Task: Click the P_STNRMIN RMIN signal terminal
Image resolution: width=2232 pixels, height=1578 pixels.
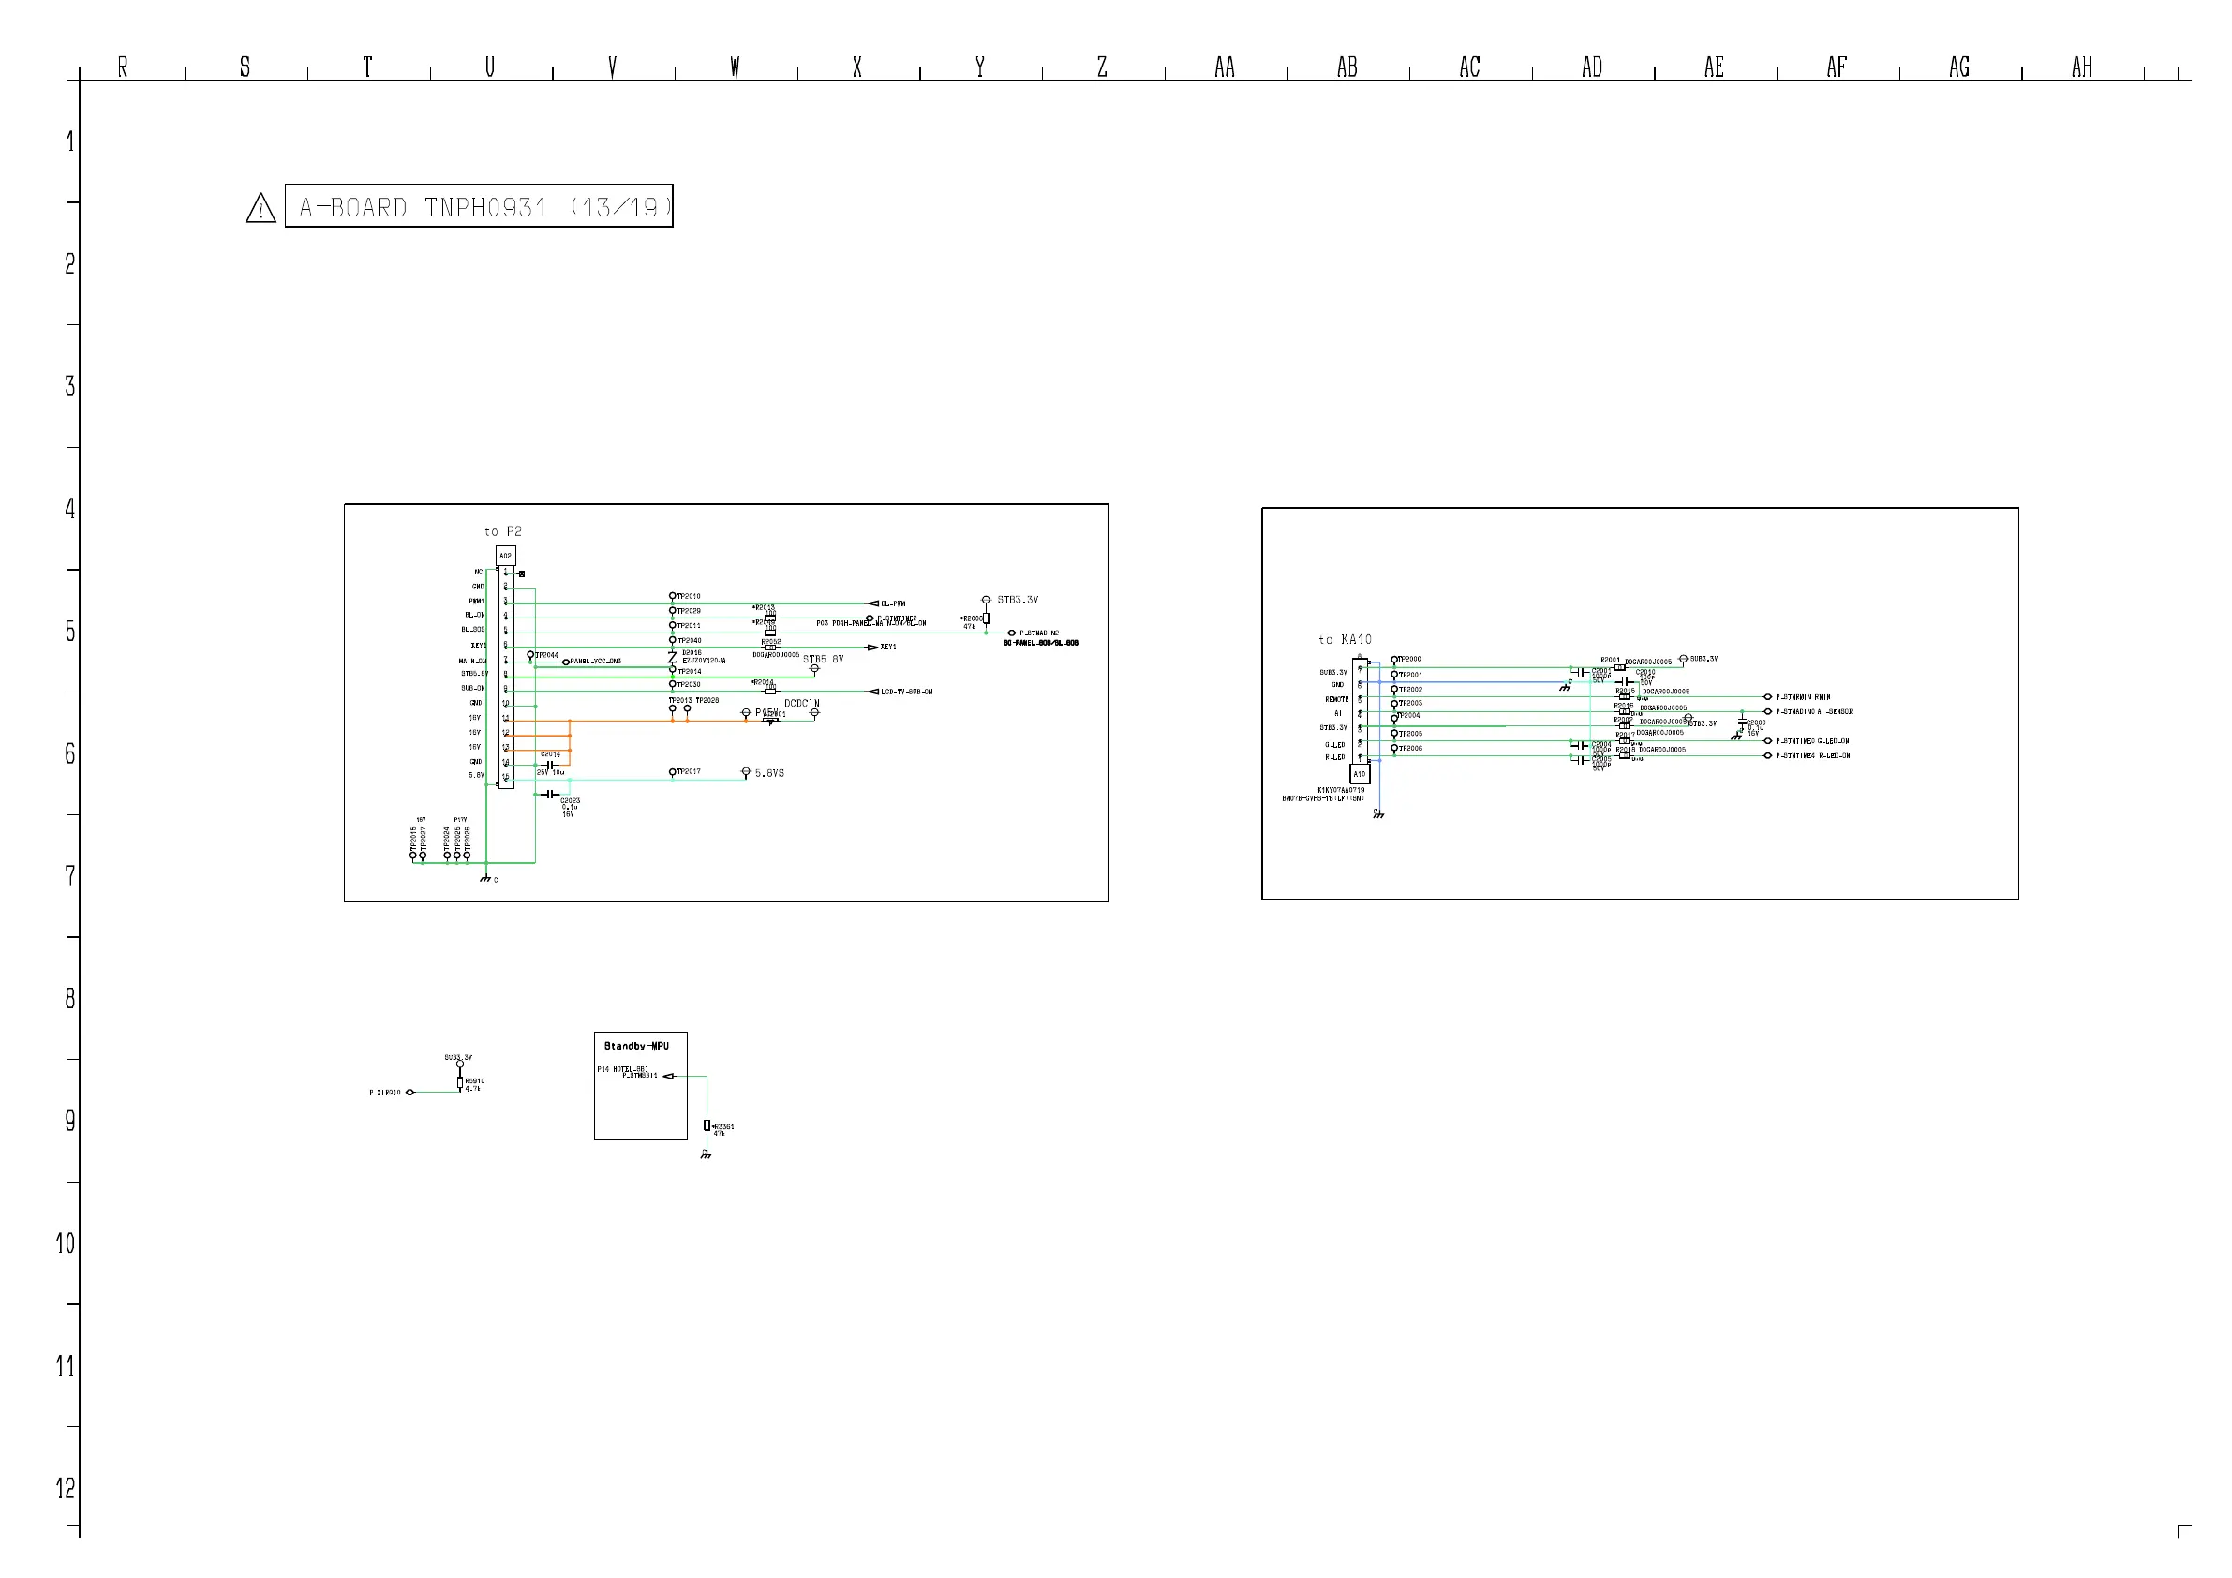Action: coord(1767,697)
